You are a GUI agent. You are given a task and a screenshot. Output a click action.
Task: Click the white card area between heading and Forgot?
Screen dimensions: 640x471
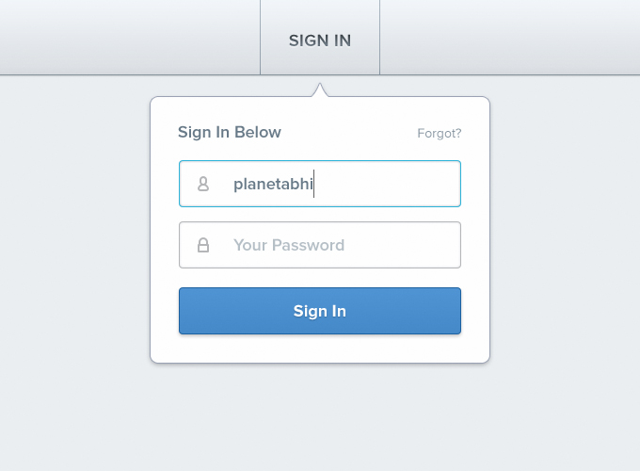(x=349, y=133)
